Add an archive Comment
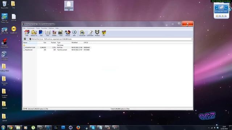This screenshot has width=232, height=130. coord(90,33)
